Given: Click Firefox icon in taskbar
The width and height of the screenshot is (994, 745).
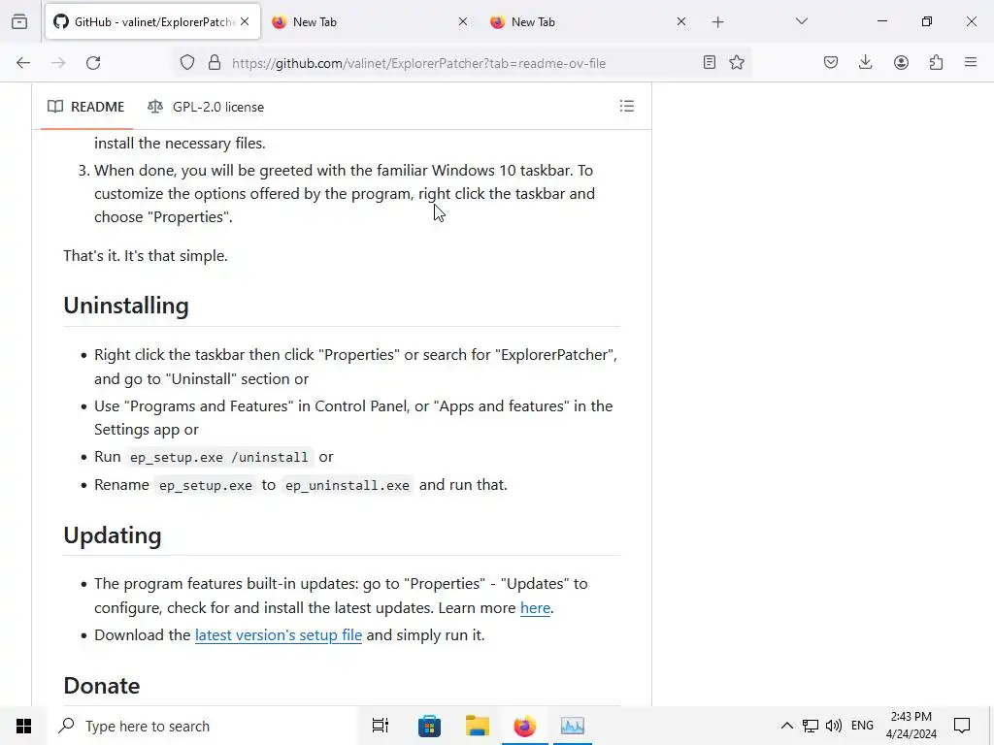Looking at the screenshot, I should pos(525,726).
